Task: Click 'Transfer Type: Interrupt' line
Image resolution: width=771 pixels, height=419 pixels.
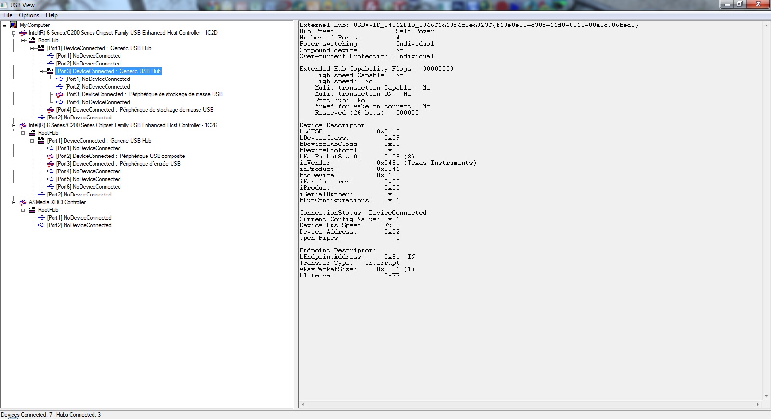Action: point(349,263)
